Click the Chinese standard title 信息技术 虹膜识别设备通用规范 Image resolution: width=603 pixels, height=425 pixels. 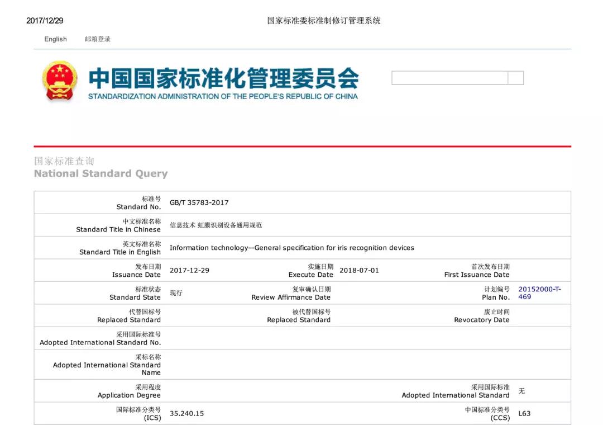[216, 225]
